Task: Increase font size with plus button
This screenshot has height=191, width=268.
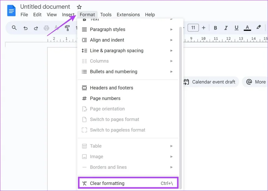Action: coord(203,28)
